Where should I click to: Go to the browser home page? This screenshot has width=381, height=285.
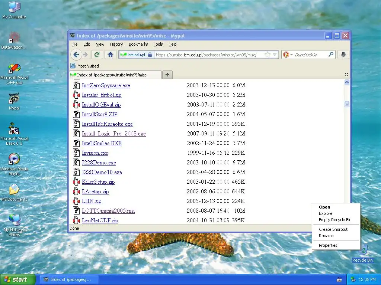click(x=110, y=55)
